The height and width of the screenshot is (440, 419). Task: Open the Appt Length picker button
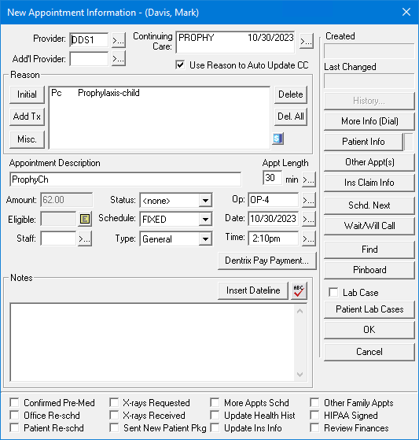309,179
